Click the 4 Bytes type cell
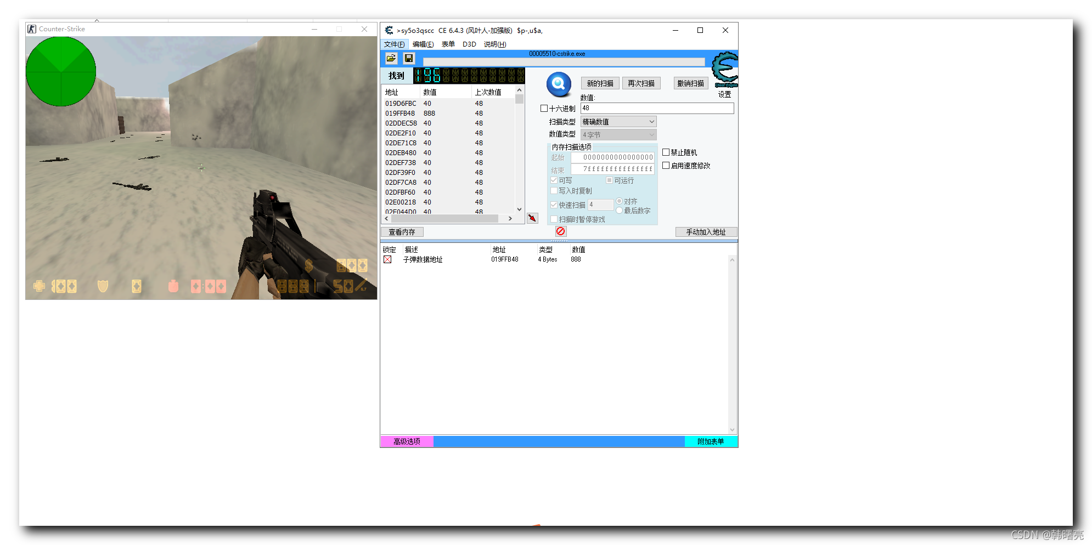1092x545 pixels. [x=548, y=259]
